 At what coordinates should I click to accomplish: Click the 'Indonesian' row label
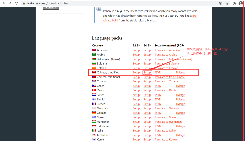[104, 126]
